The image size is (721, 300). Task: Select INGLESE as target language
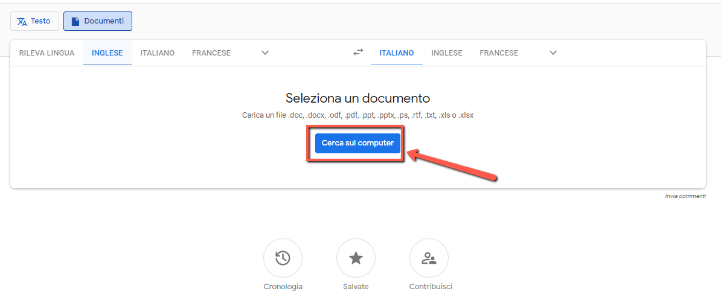[x=446, y=53]
